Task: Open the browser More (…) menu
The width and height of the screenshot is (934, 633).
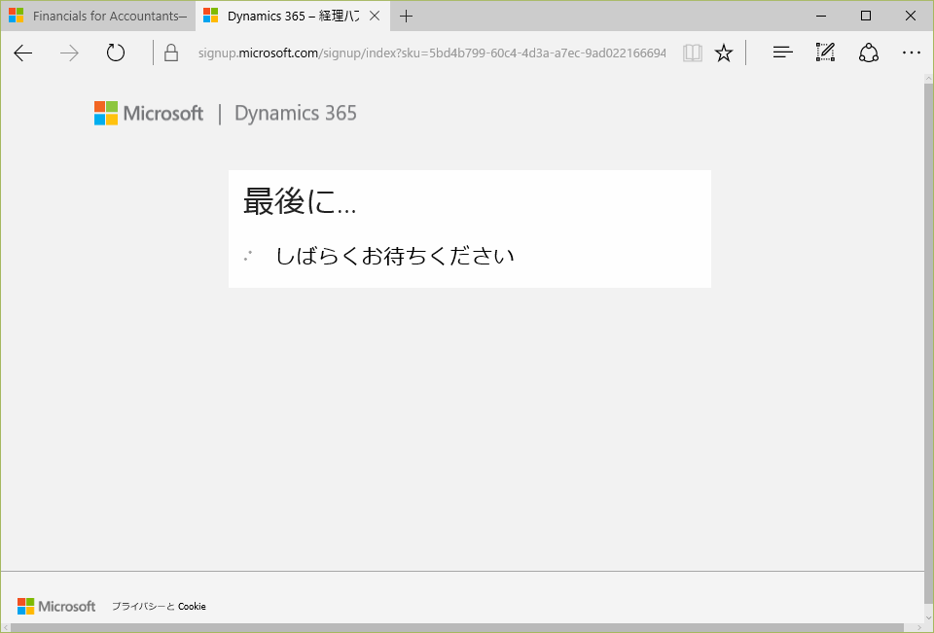Action: point(912,53)
